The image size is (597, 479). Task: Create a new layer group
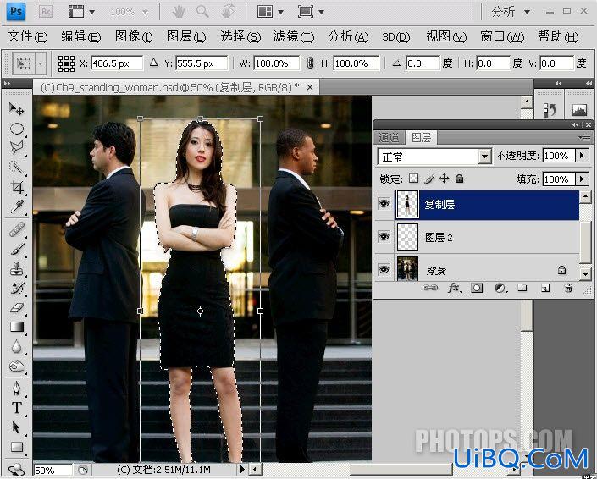coord(522,288)
